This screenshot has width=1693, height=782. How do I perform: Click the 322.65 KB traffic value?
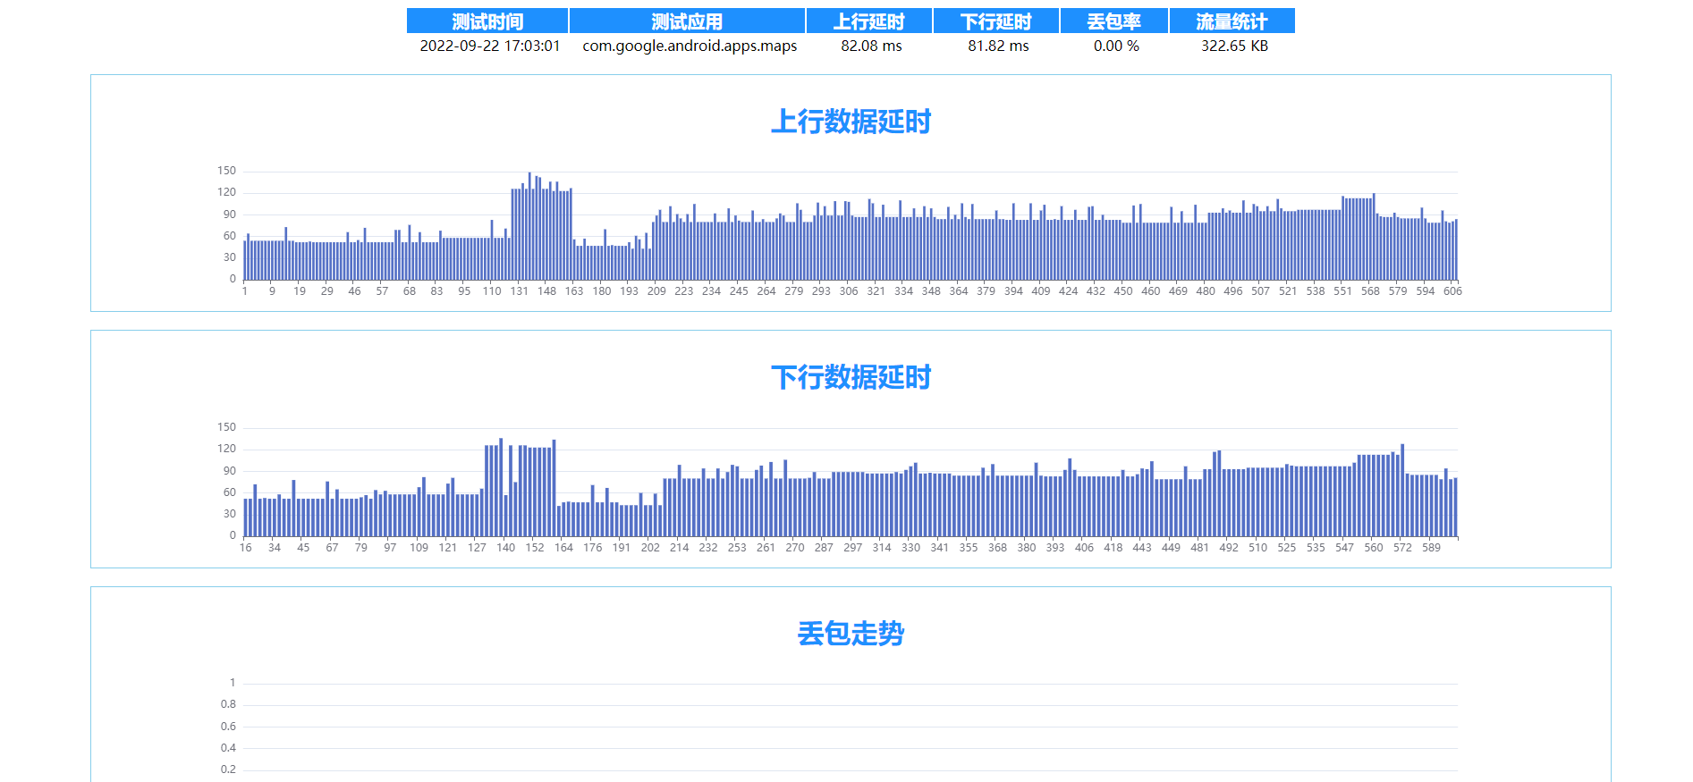pos(1234,46)
